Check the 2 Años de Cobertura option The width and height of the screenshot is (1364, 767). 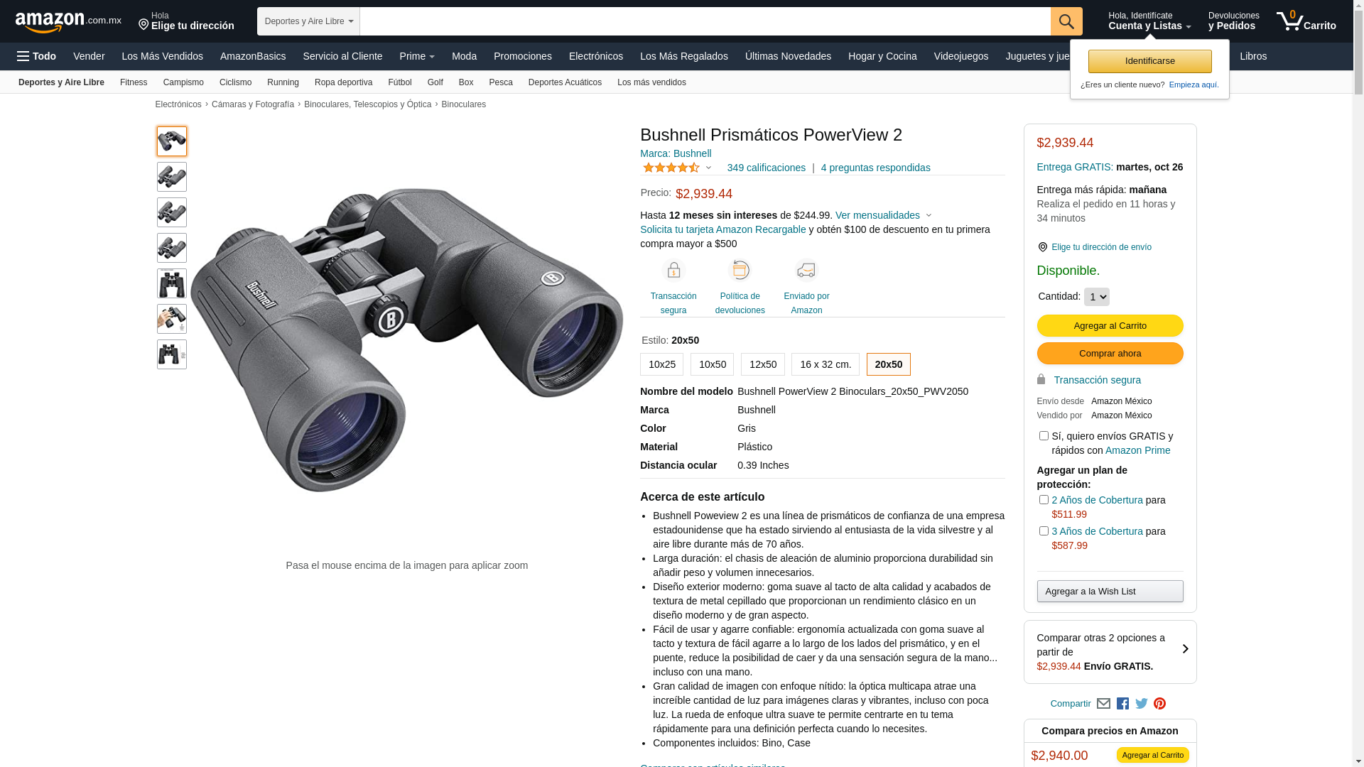click(x=1043, y=499)
